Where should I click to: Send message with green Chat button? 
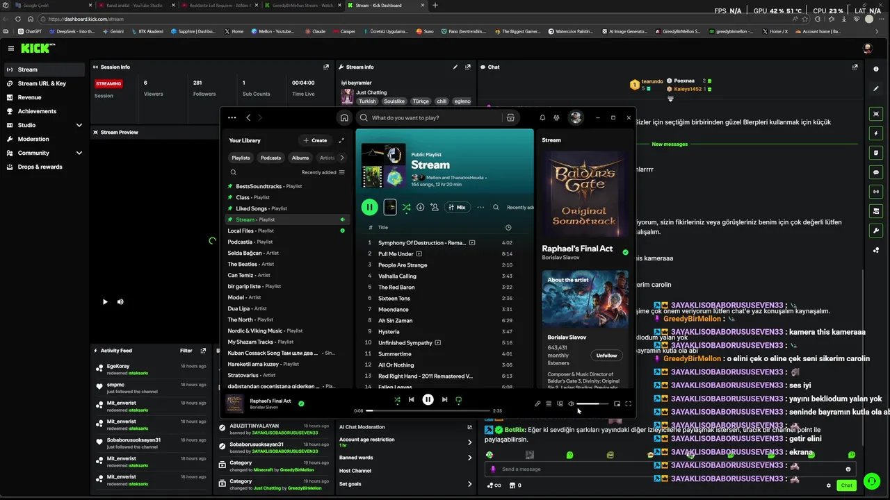point(846,485)
